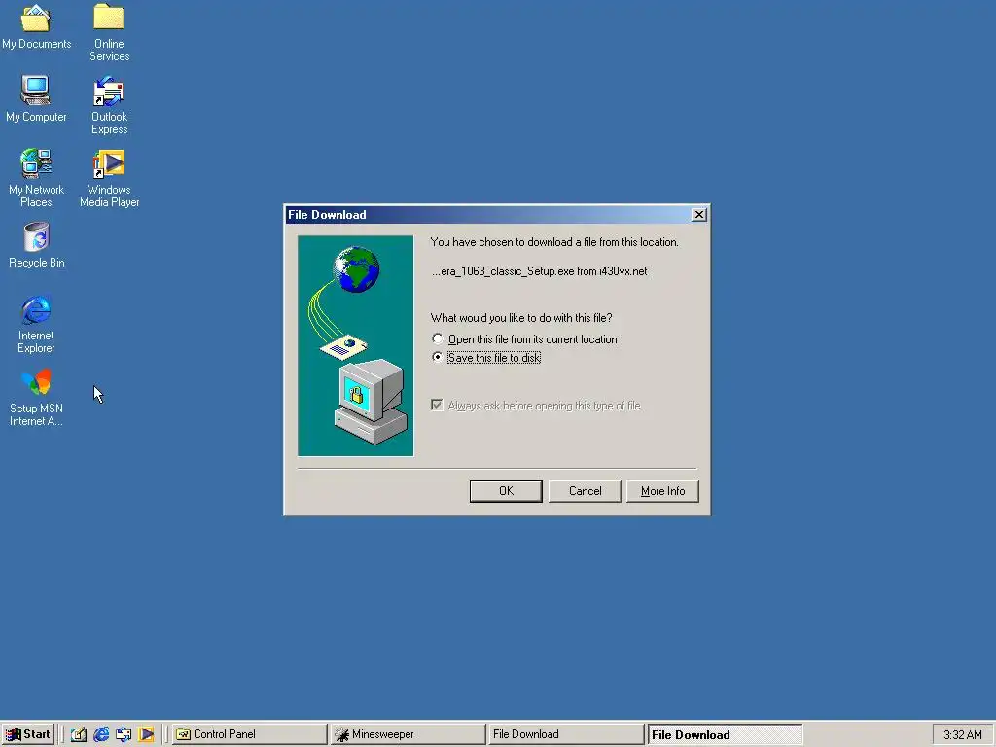Switch to inactive File Download taskbar button
The height and width of the screenshot is (747, 996).
(x=566, y=734)
